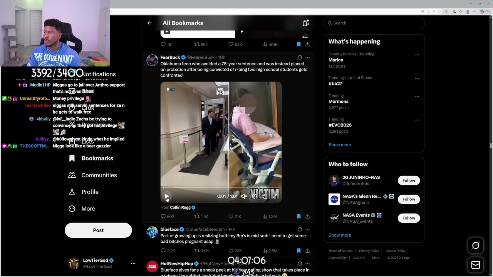Open browser profile icon

468,12
